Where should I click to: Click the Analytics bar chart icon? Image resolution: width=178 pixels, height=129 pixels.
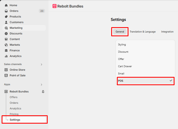pyautogui.click(x=6, y=56)
